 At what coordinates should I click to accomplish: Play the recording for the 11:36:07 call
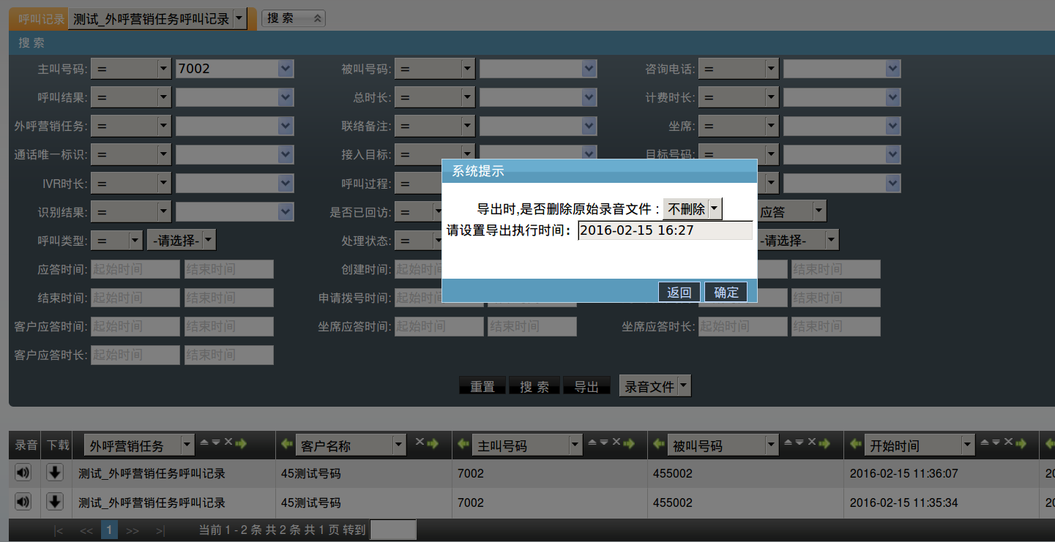coord(23,473)
